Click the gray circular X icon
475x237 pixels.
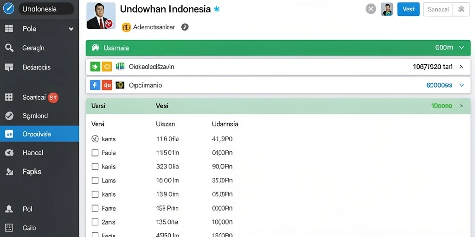(x=371, y=9)
